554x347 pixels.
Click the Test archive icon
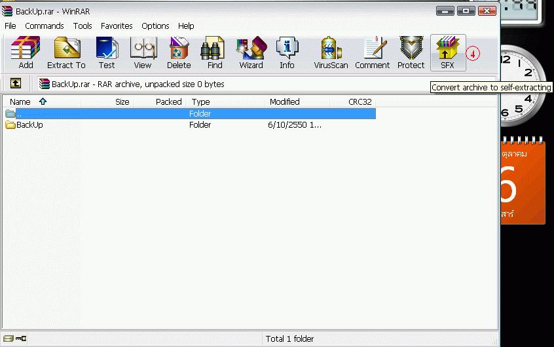tap(107, 53)
